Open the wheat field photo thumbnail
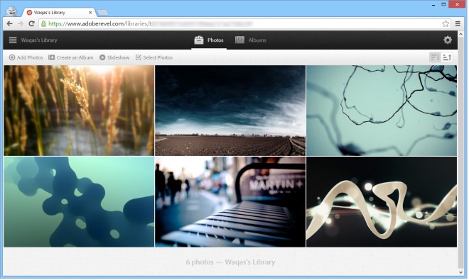The height and width of the screenshot is (280, 469). click(79, 111)
